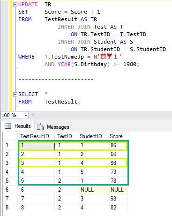Select the StudentID column header
The height and width of the screenshot is (216, 172).
92,136
